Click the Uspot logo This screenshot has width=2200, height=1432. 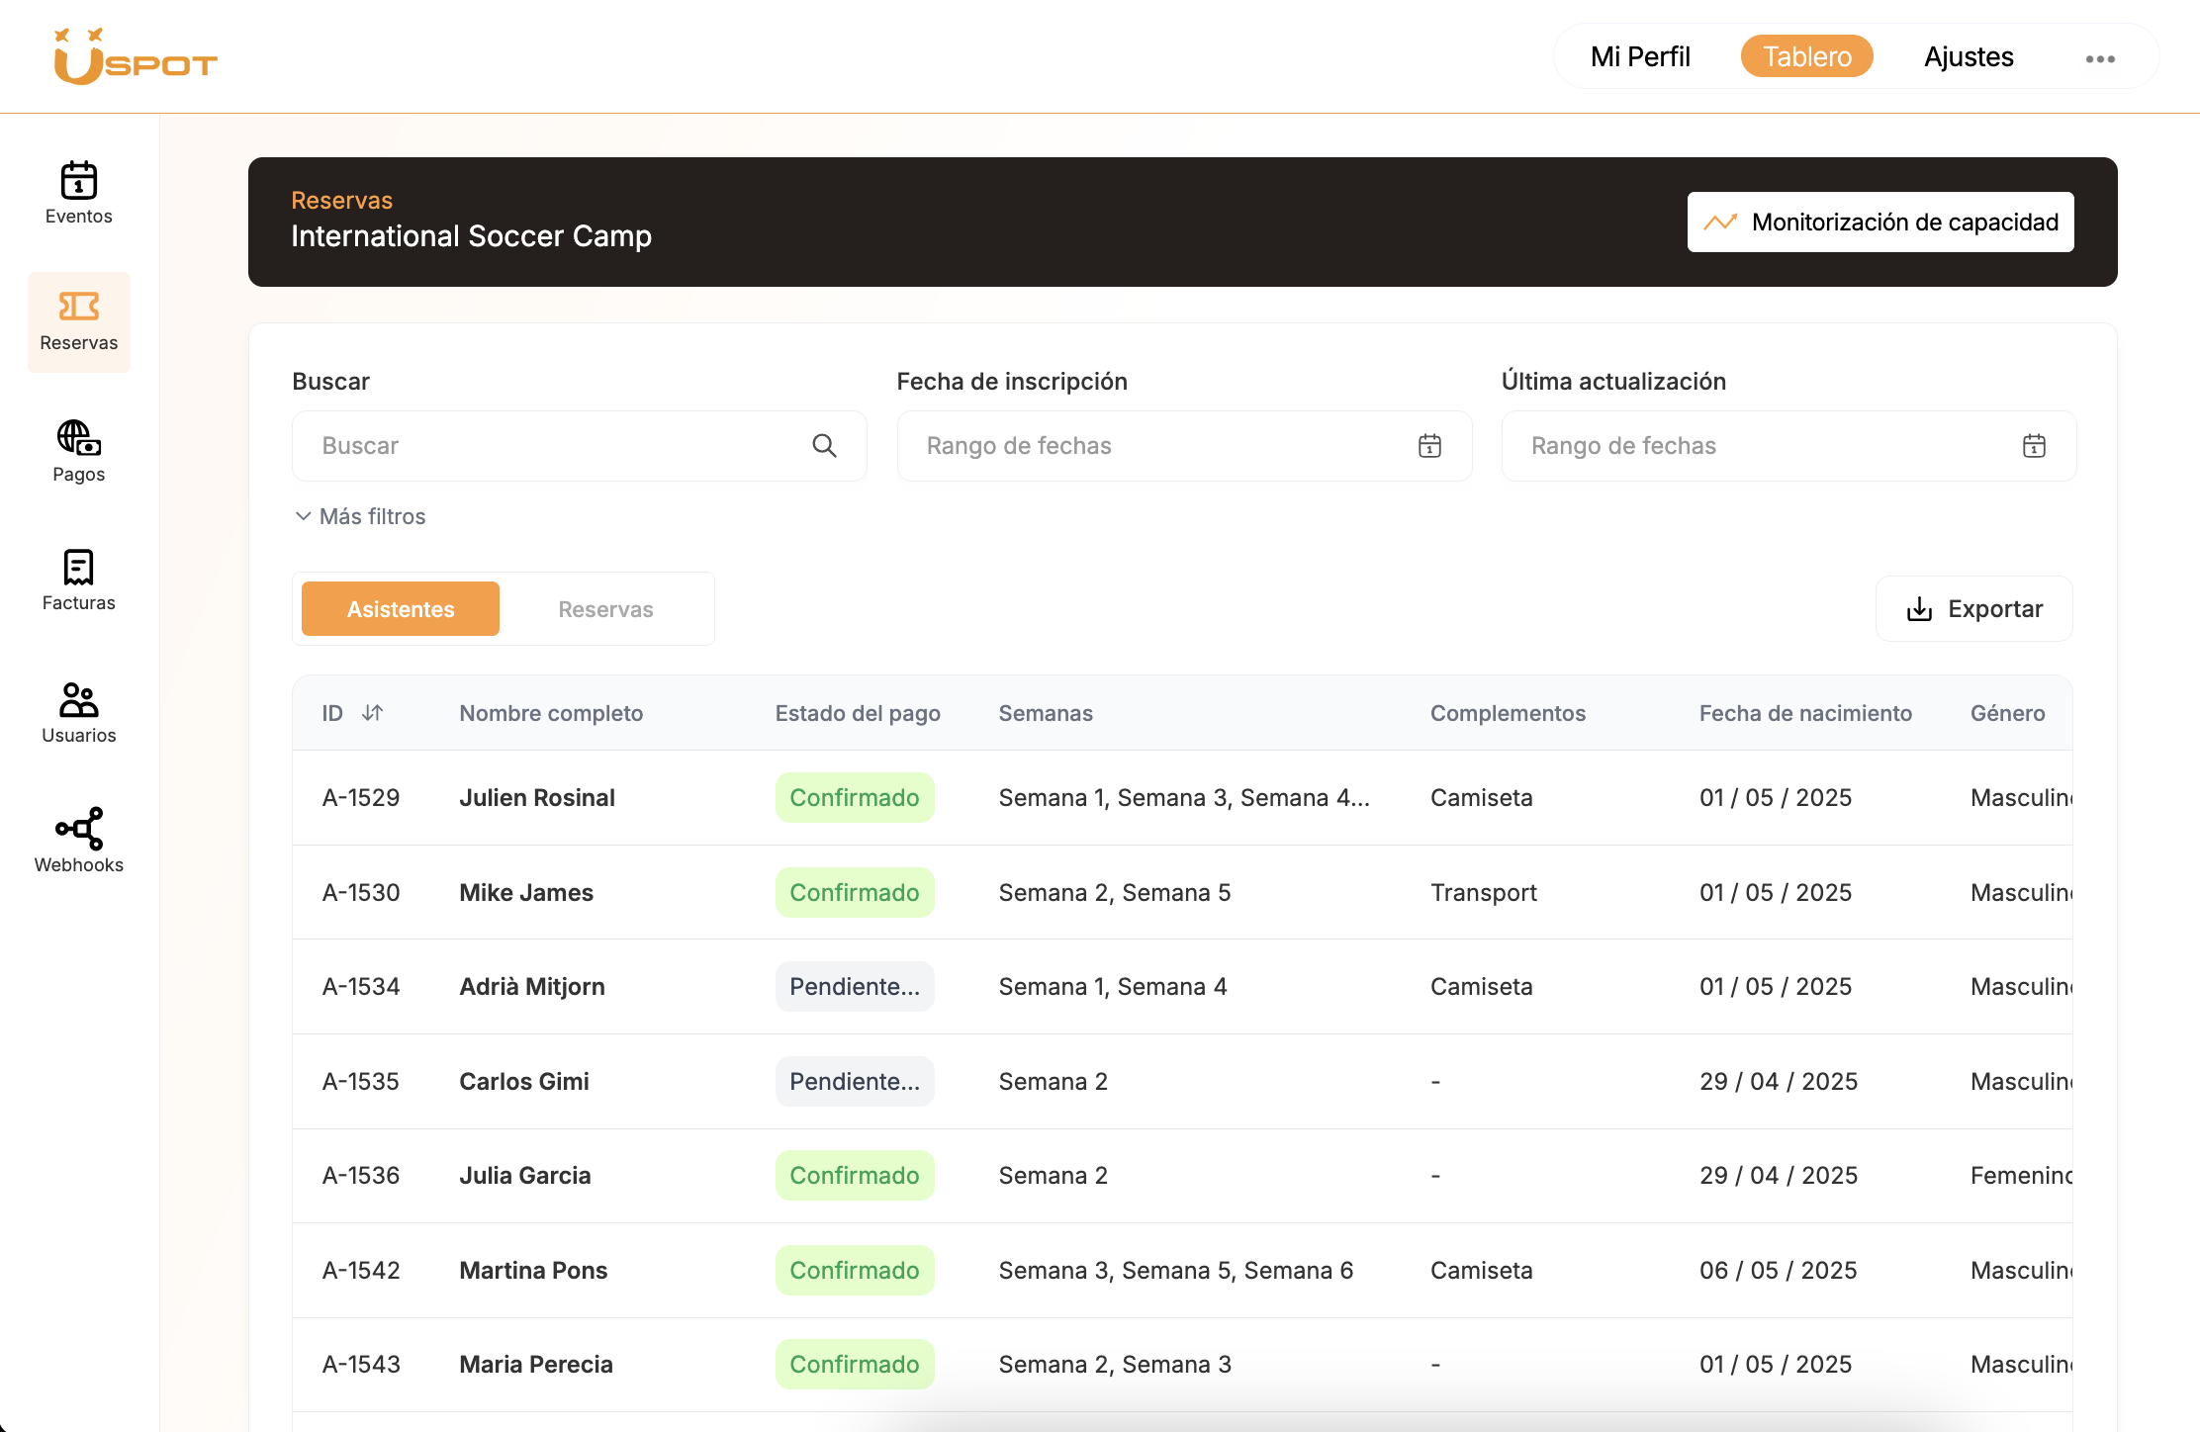point(136,55)
